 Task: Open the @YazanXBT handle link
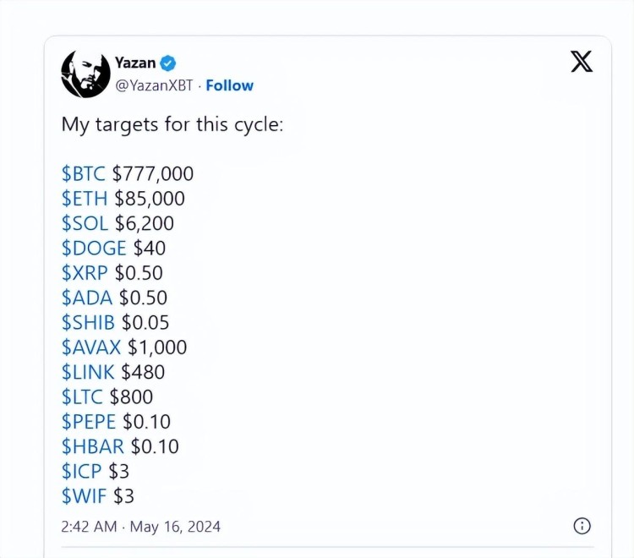[x=154, y=85]
